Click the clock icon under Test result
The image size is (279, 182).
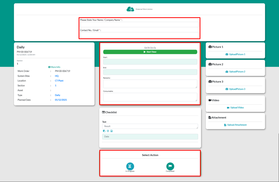click(x=108, y=131)
